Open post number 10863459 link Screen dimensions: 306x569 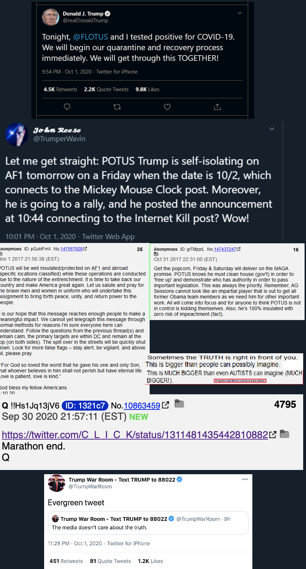pos(142,406)
